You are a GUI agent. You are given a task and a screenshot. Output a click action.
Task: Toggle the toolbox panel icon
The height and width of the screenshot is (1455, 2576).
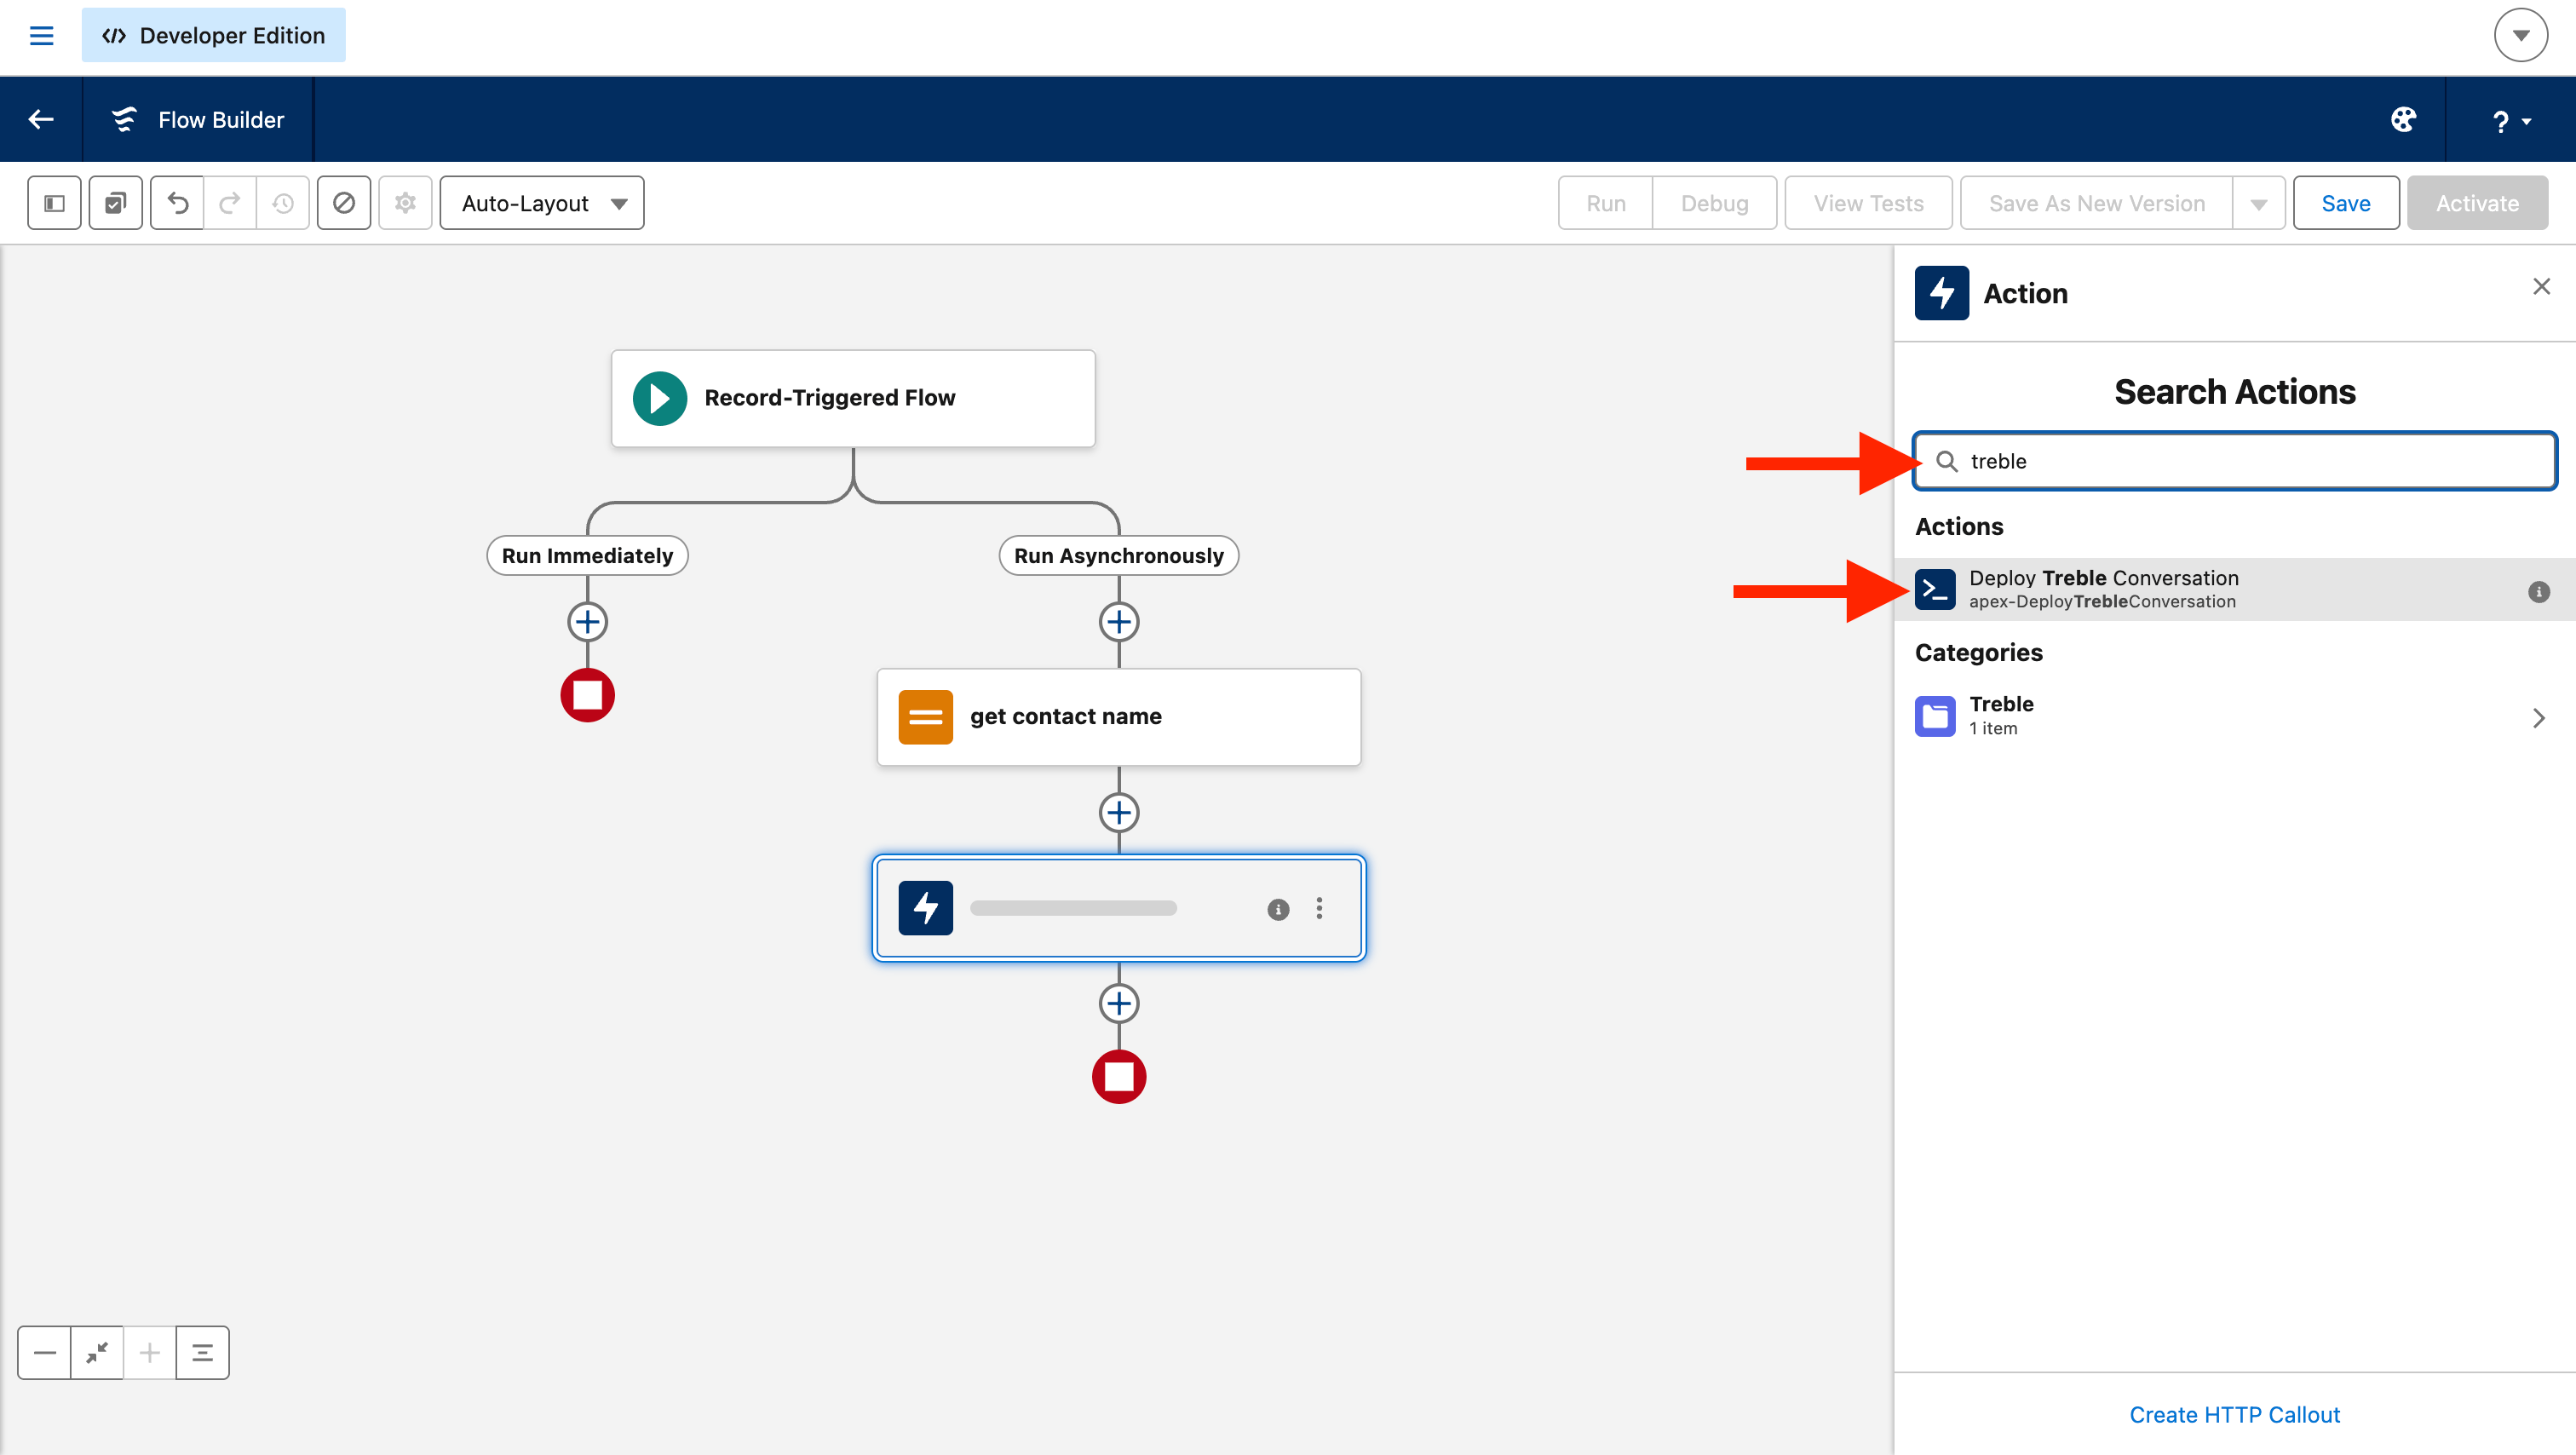tap(54, 203)
